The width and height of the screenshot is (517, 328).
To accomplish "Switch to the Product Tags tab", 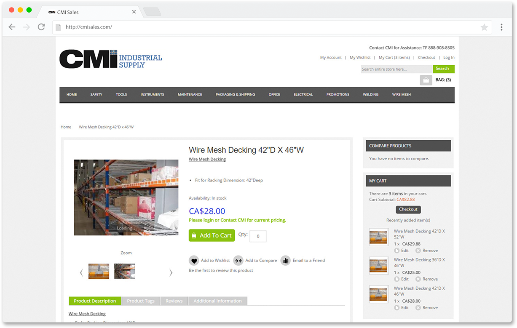I will coord(141,301).
